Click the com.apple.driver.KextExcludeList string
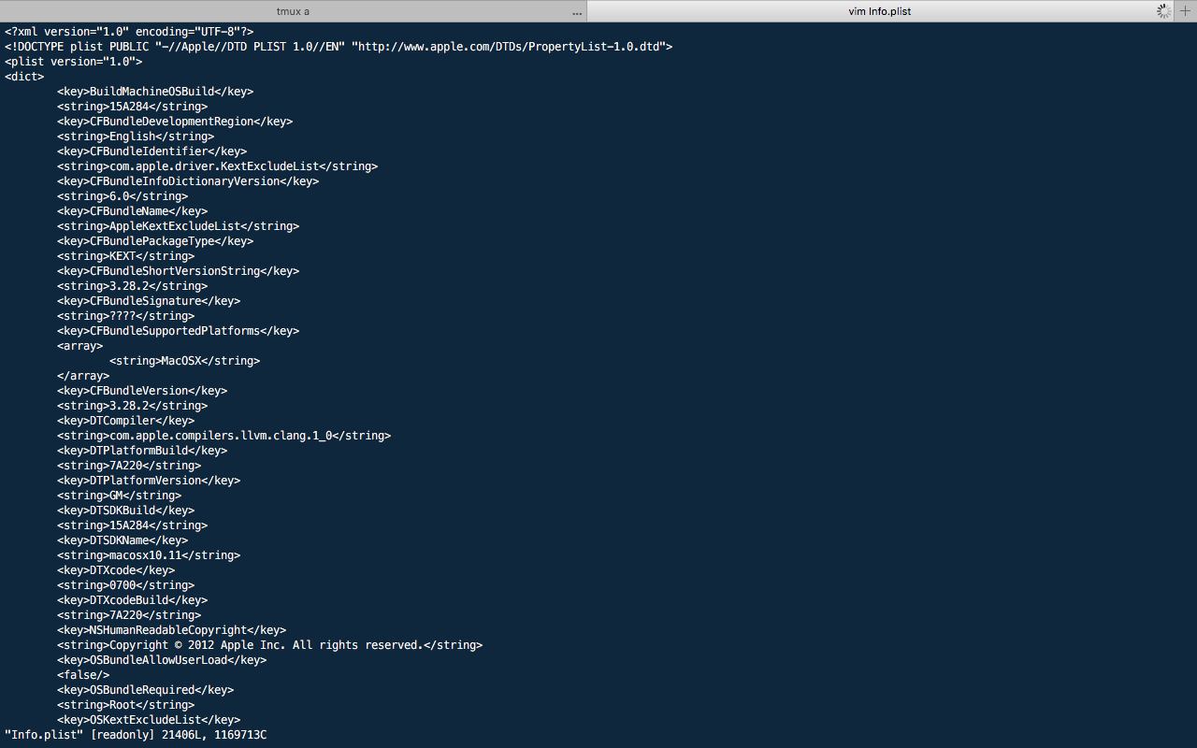The height and width of the screenshot is (748, 1197). [x=217, y=166]
